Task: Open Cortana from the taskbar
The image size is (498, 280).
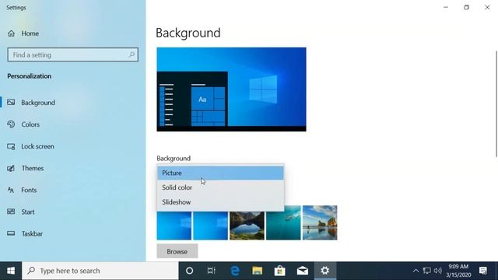Action: [x=190, y=271]
